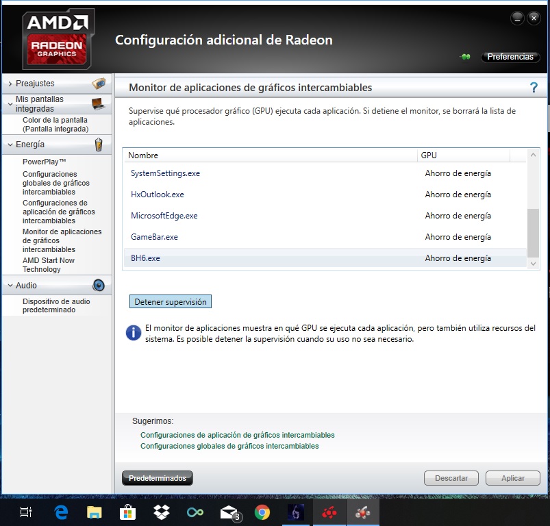Open Dropbox from the taskbar
Image resolution: width=550 pixels, height=526 pixels.
tap(162, 512)
